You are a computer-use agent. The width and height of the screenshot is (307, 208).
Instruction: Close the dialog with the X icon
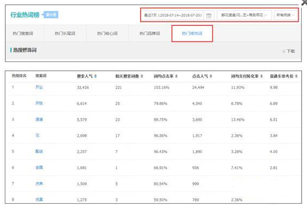tap(304, 3)
